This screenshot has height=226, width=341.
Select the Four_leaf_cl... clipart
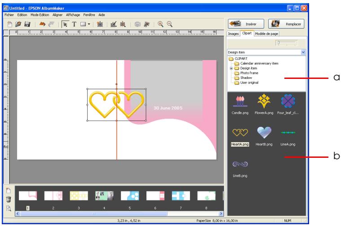[x=288, y=105]
